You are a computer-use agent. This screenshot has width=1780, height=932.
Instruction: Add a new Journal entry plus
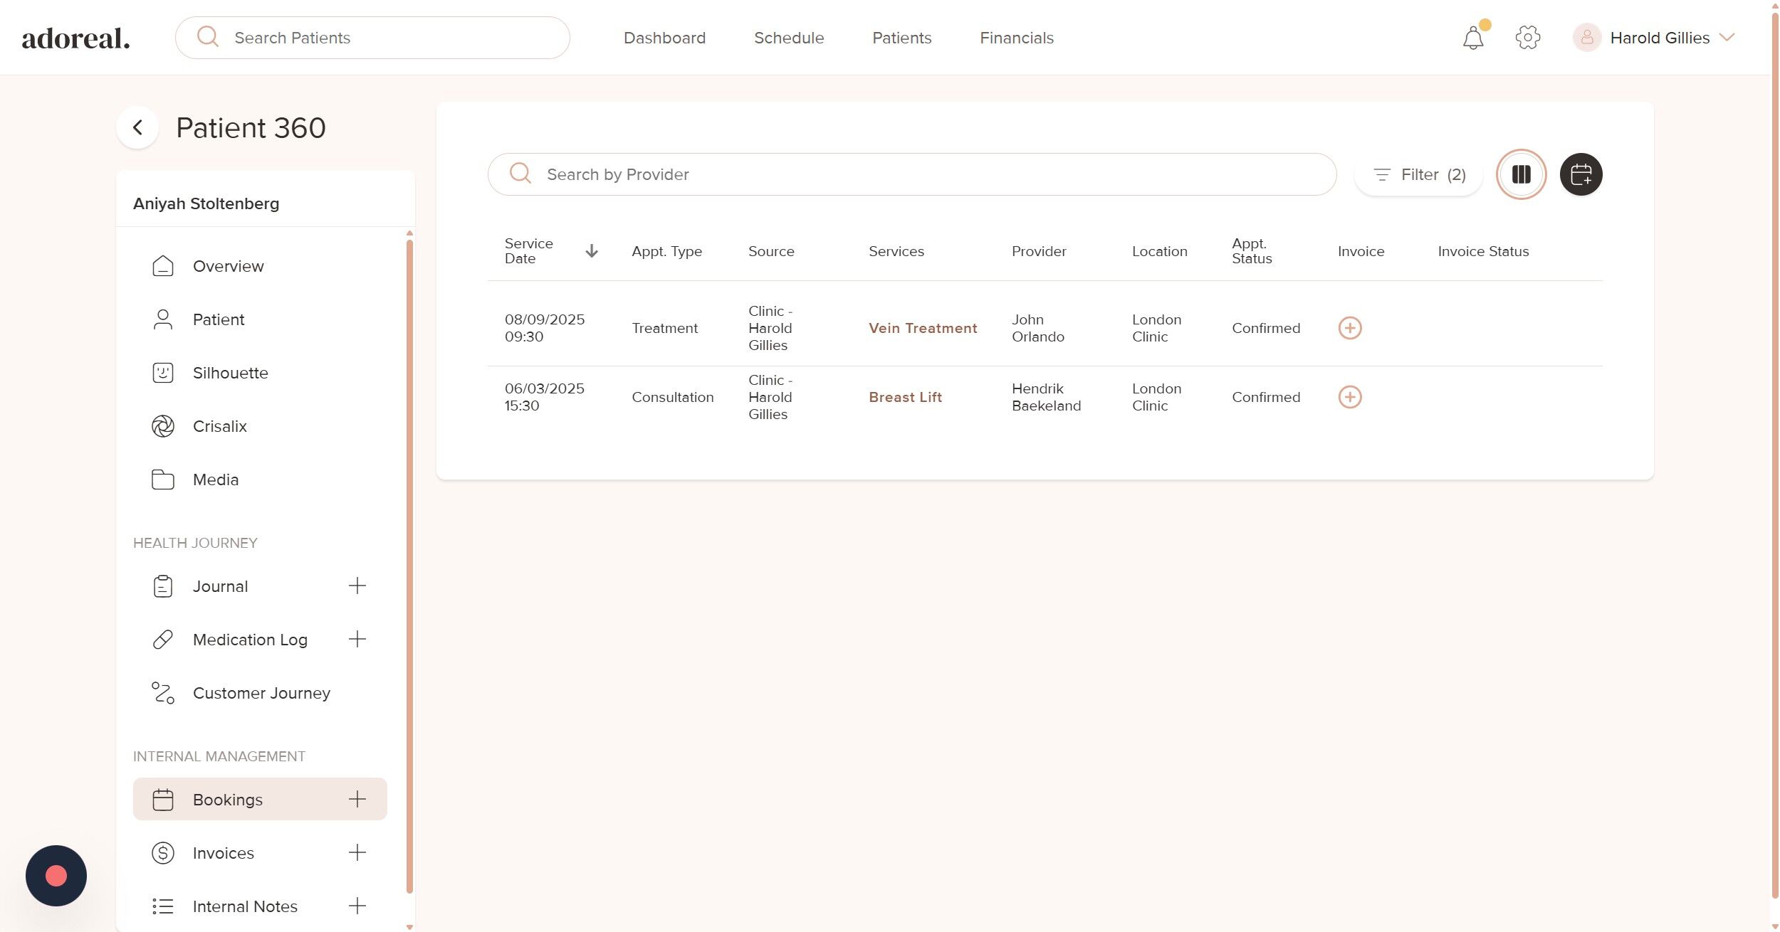[x=357, y=586]
